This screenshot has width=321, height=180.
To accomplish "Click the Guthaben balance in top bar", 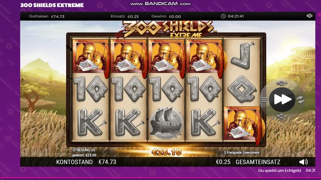I will tap(47, 16).
